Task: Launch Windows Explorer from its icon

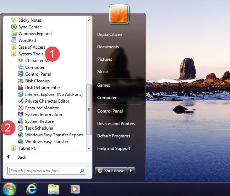Action: (x=14, y=34)
